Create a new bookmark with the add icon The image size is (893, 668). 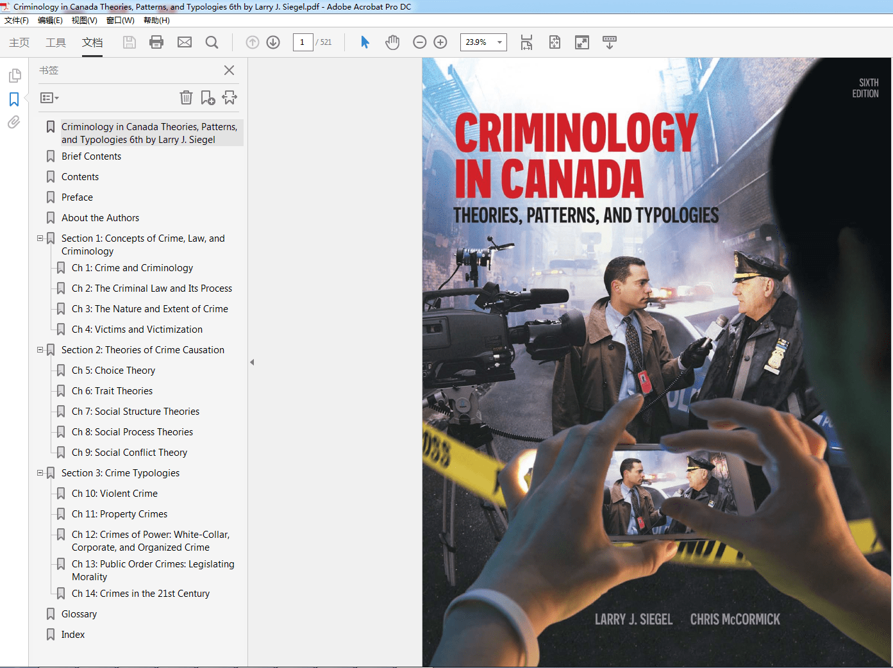207,97
